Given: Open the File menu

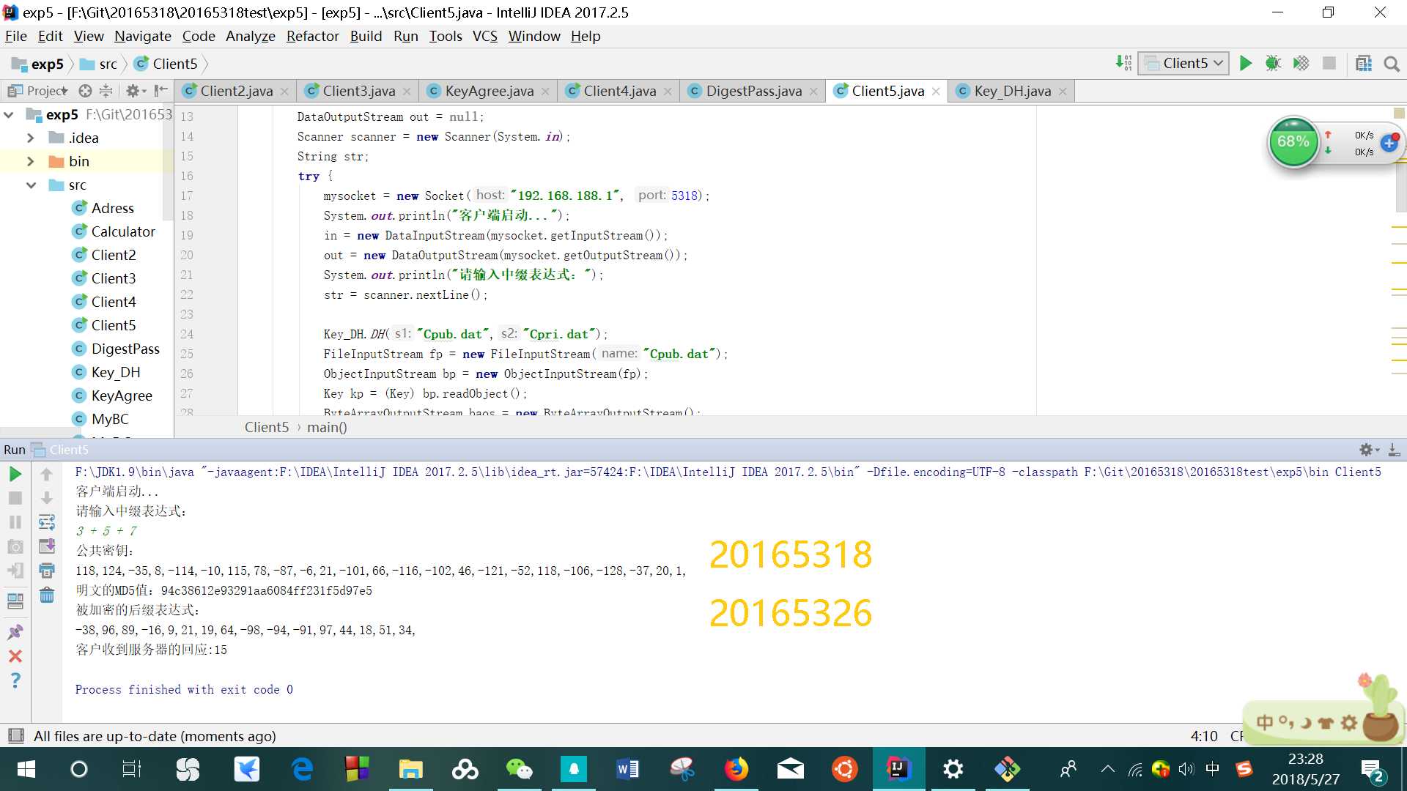Looking at the screenshot, I should pos(15,36).
